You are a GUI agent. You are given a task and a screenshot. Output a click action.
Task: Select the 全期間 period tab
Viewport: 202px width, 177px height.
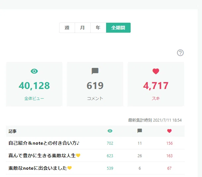118,28
